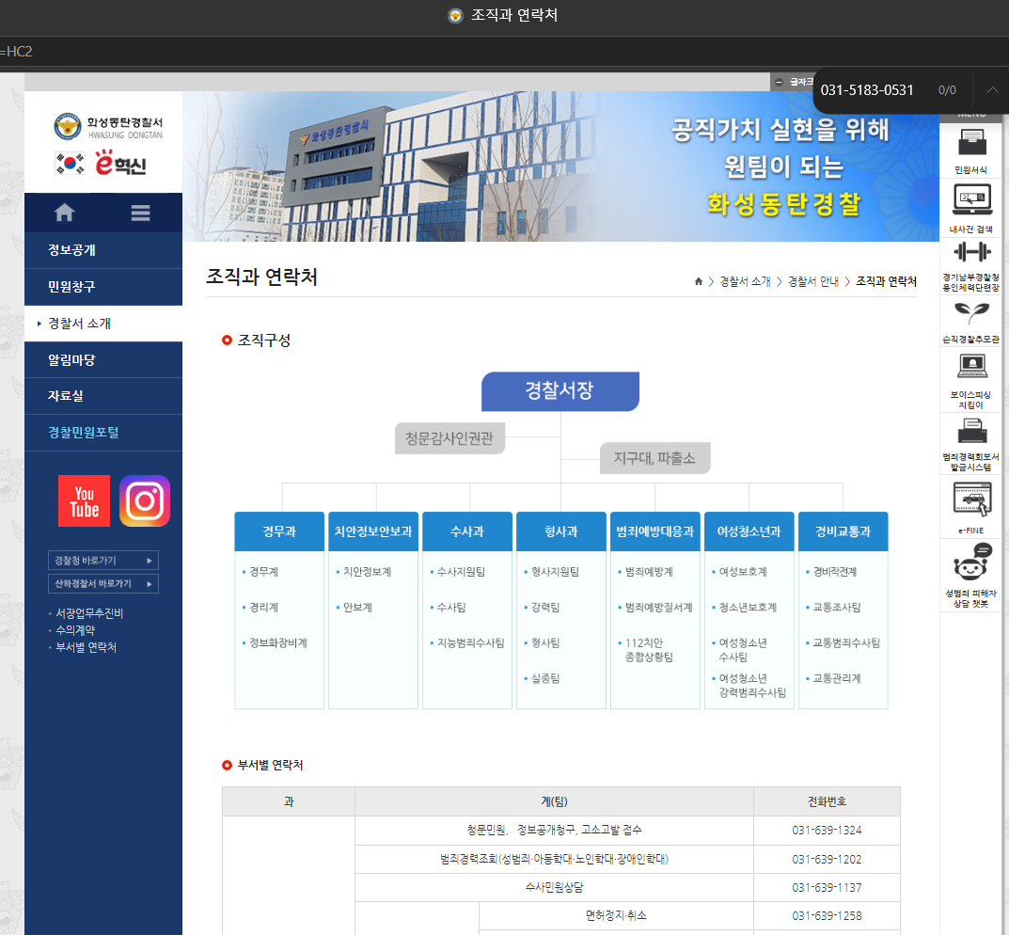
Task: Follow the 서장업무추진비 link
Action: [x=88, y=613]
